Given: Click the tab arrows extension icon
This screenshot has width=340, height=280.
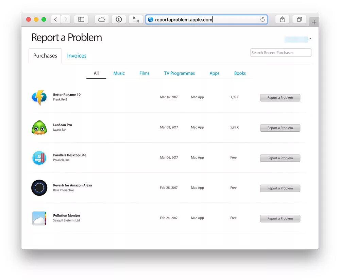Looking at the screenshot, I should coord(136,19).
